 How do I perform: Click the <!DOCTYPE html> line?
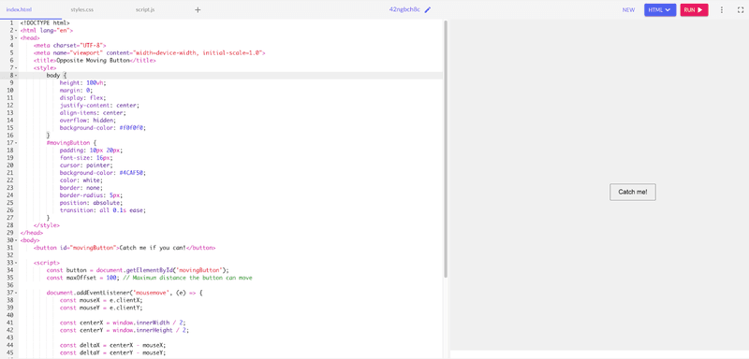coord(45,22)
